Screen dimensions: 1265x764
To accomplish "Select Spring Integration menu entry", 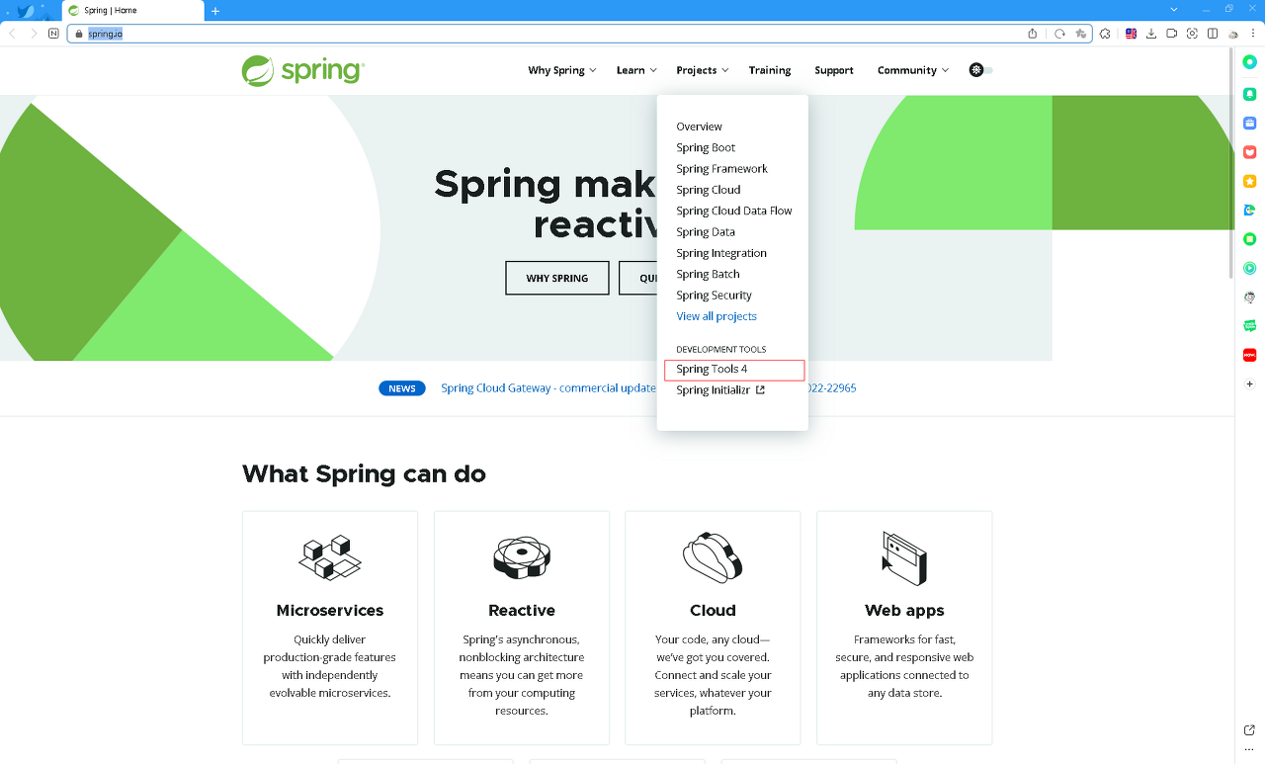I will click(x=721, y=253).
